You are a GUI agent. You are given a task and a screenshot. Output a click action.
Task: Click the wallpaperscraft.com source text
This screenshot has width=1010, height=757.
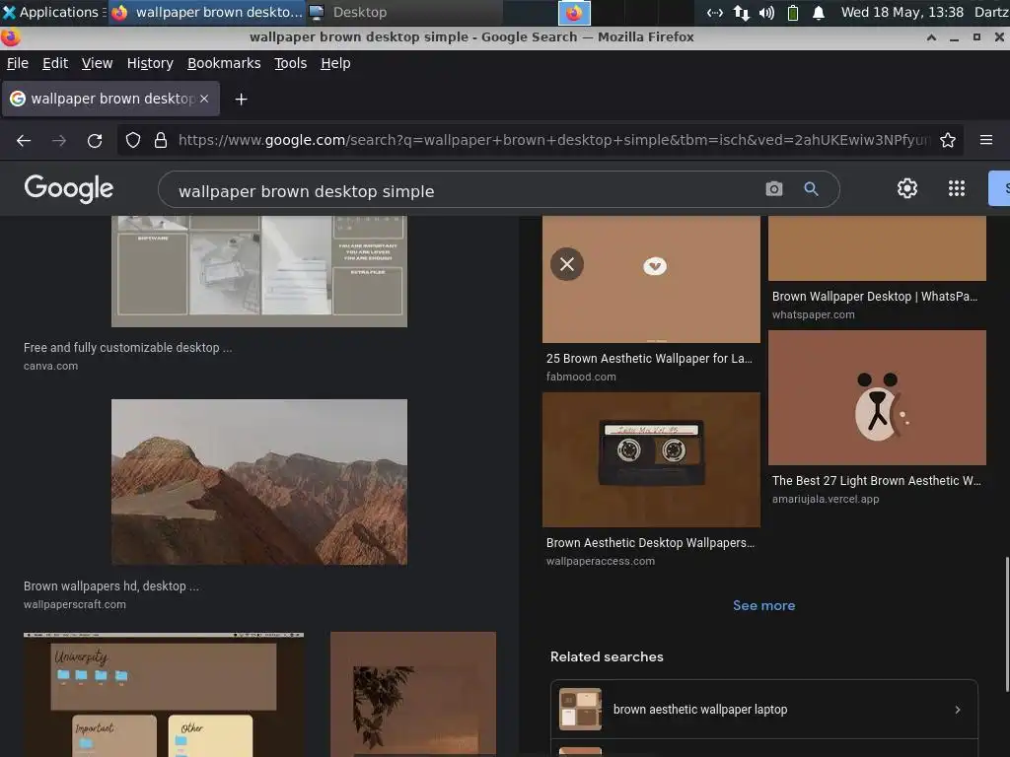pos(75,604)
